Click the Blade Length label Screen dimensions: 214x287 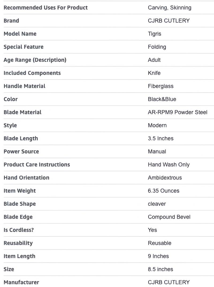tap(21, 138)
